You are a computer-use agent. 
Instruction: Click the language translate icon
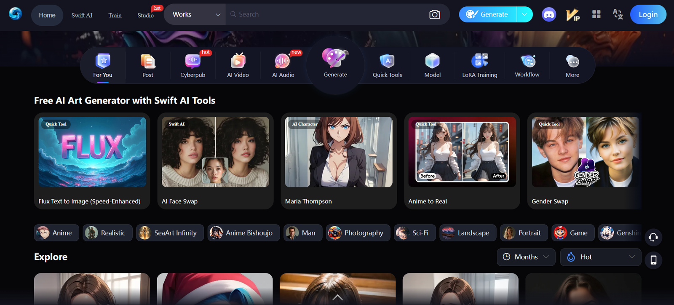coord(618,14)
